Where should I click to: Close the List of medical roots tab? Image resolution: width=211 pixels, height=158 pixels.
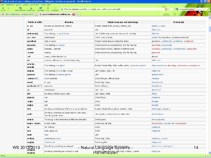74,14
